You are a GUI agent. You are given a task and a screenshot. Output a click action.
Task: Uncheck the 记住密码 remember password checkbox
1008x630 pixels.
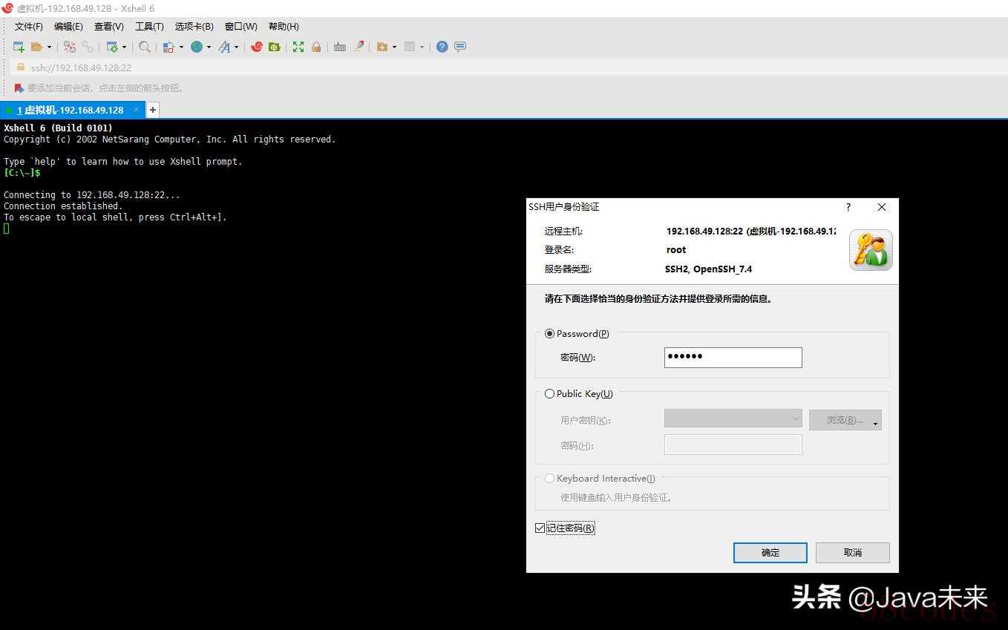(x=540, y=528)
